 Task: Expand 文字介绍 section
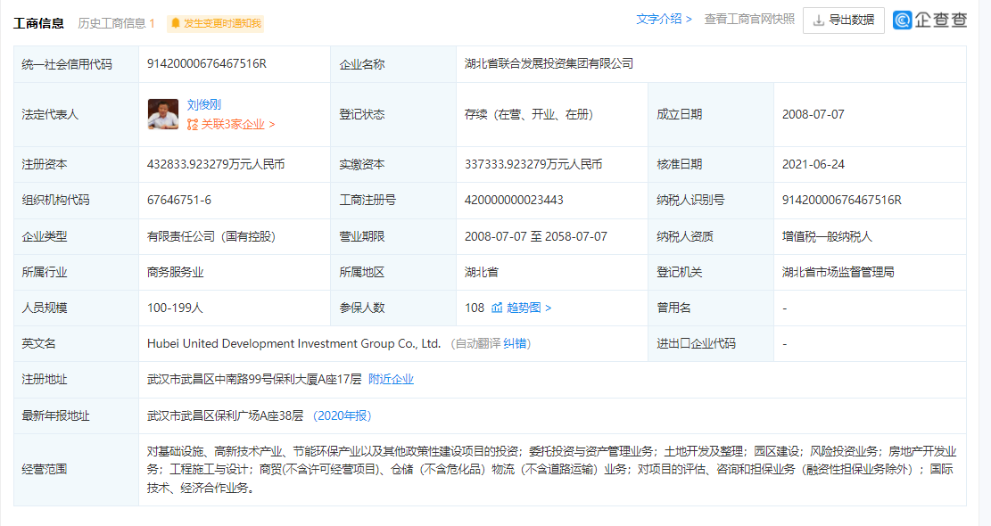pyautogui.click(x=664, y=19)
